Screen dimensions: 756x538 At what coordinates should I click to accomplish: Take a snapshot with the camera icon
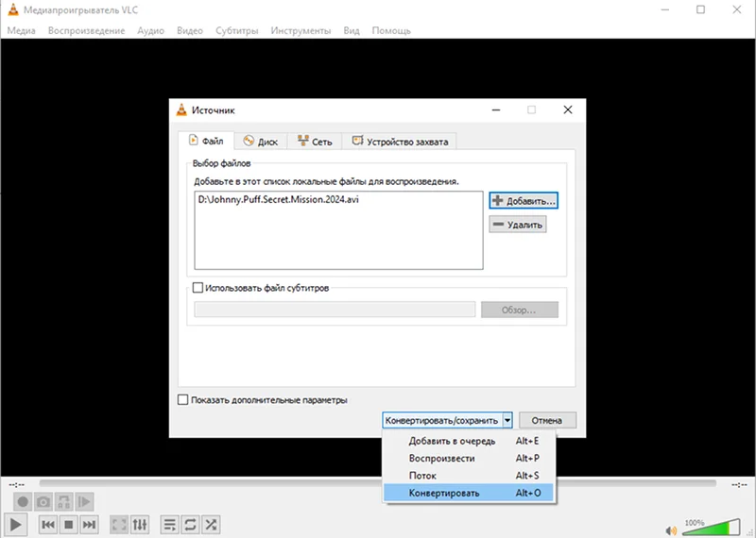43,502
